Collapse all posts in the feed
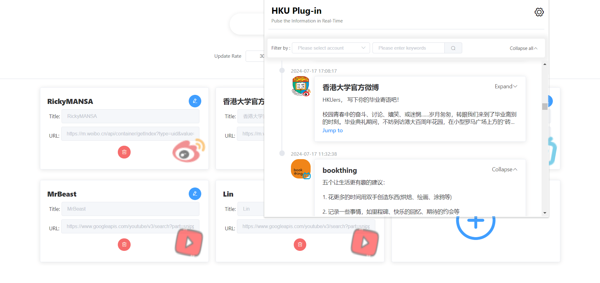 coord(523,48)
